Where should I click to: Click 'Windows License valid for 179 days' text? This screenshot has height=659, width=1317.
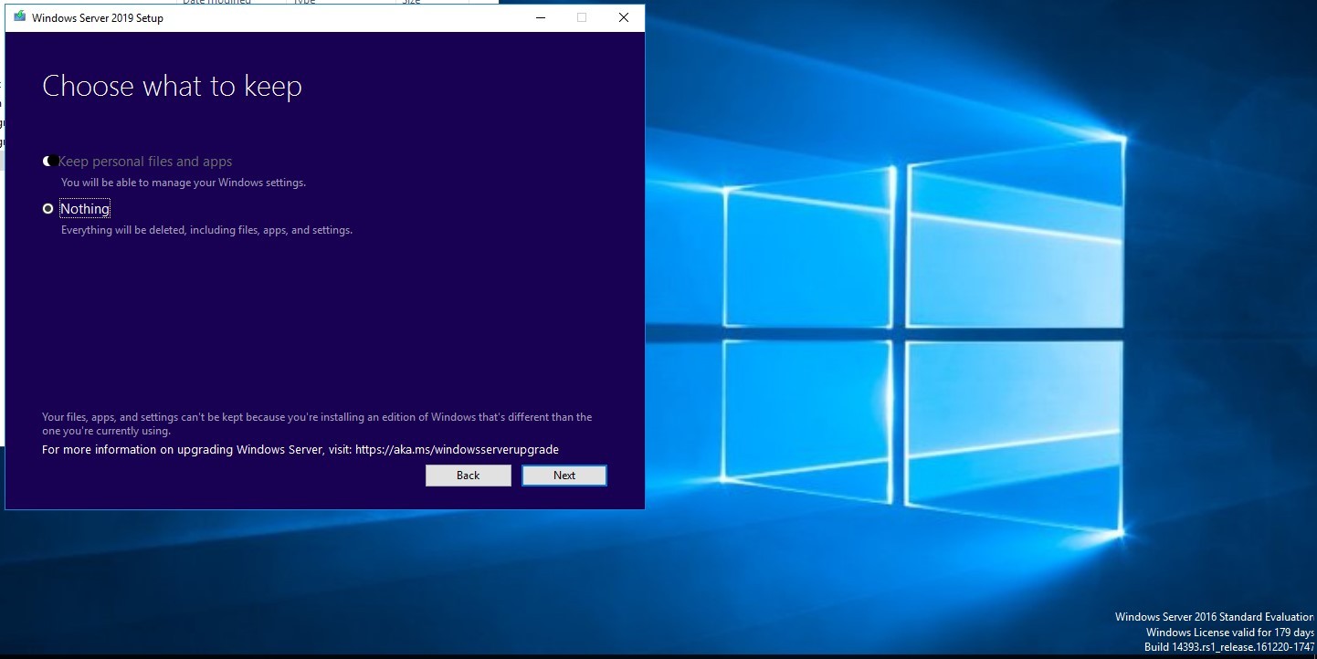point(1230,633)
